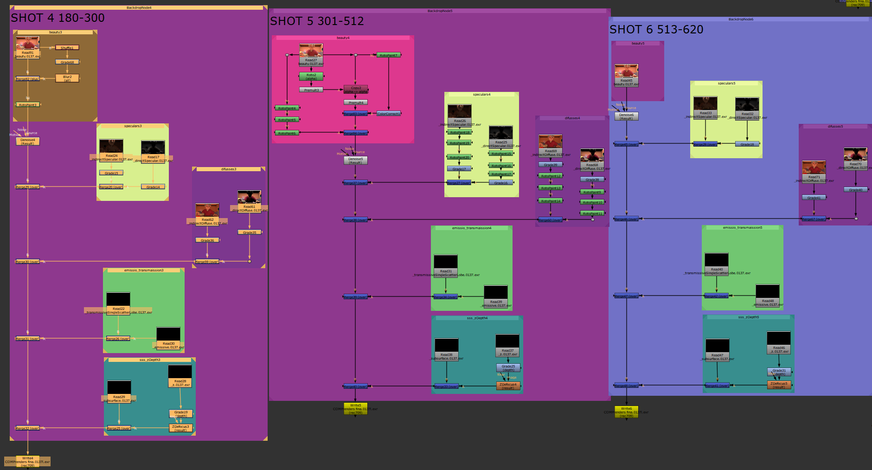Select the Denoise5 node

355,161
